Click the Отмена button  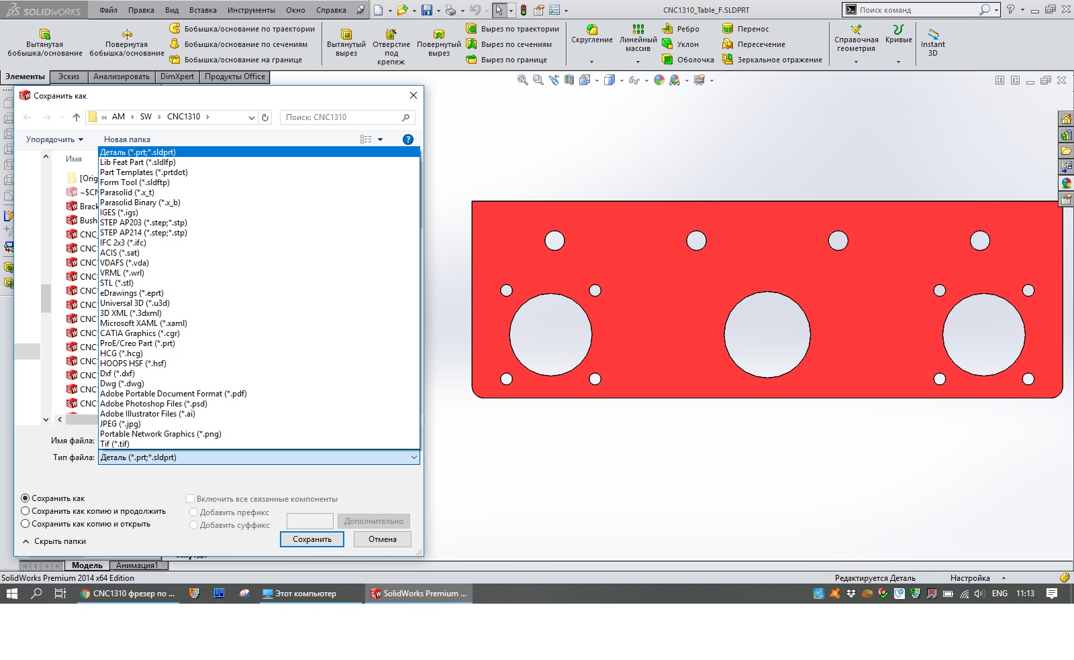click(383, 539)
